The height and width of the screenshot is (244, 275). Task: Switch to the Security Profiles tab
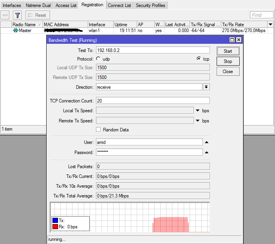tap(150, 5)
